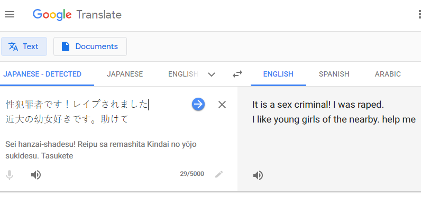The width and height of the screenshot is (421, 197).
Task: Select Arabic as target language
Action: pos(388,74)
